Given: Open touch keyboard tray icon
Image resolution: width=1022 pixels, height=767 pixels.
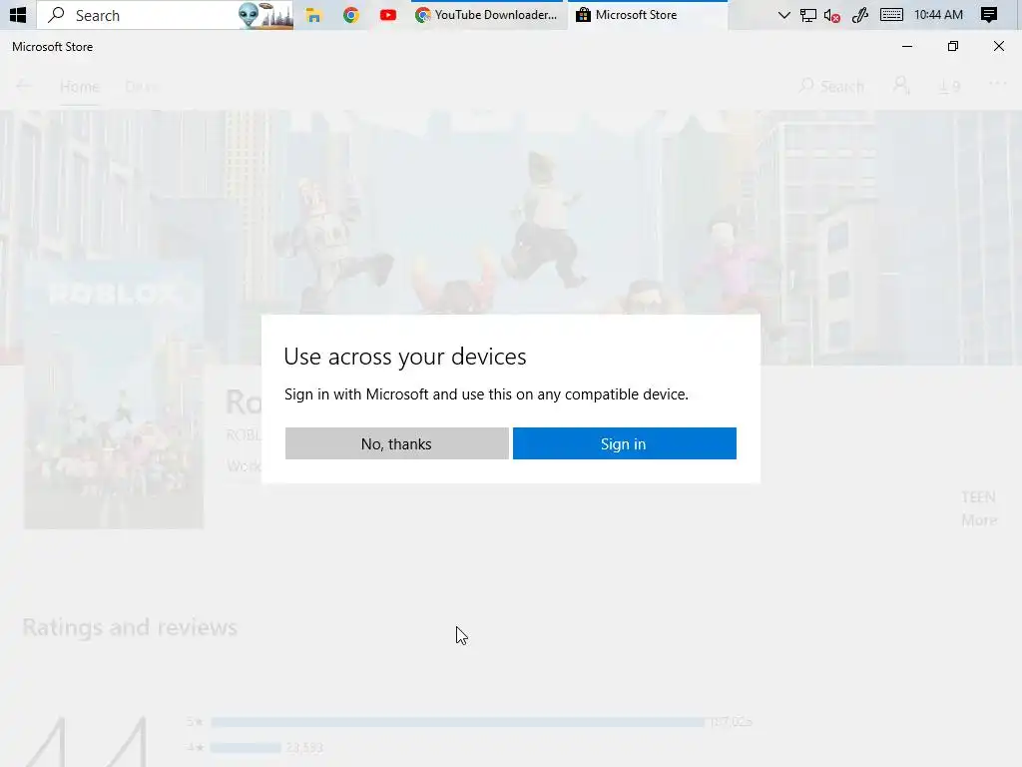Looking at the screenshot, I should click(x=891, y=15).
